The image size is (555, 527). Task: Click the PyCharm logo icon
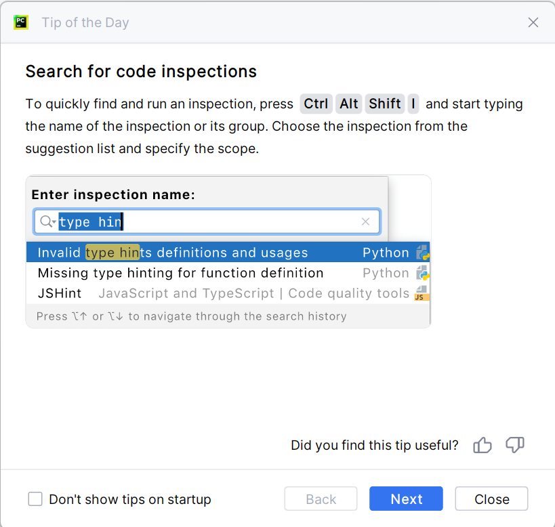[x=21, y=22]
